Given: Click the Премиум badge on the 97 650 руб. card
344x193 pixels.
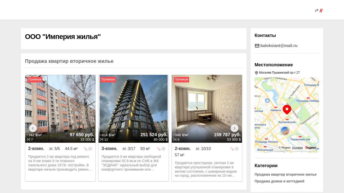Looking at the screenshot, I should [35, 79].
